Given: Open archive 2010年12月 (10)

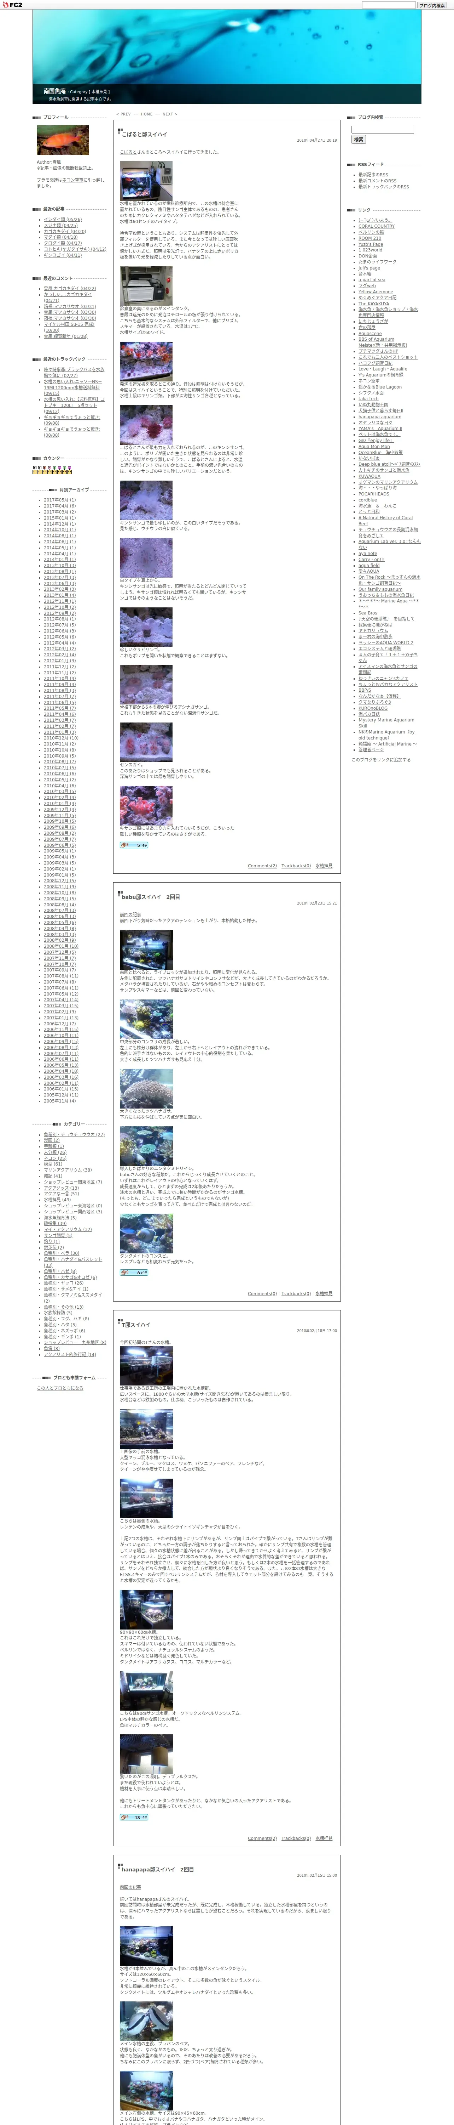Looking at the screenshot, I should 61,738.
